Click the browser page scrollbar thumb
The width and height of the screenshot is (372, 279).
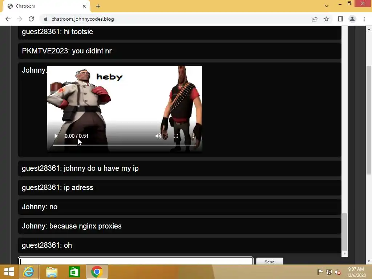point(369,120)
